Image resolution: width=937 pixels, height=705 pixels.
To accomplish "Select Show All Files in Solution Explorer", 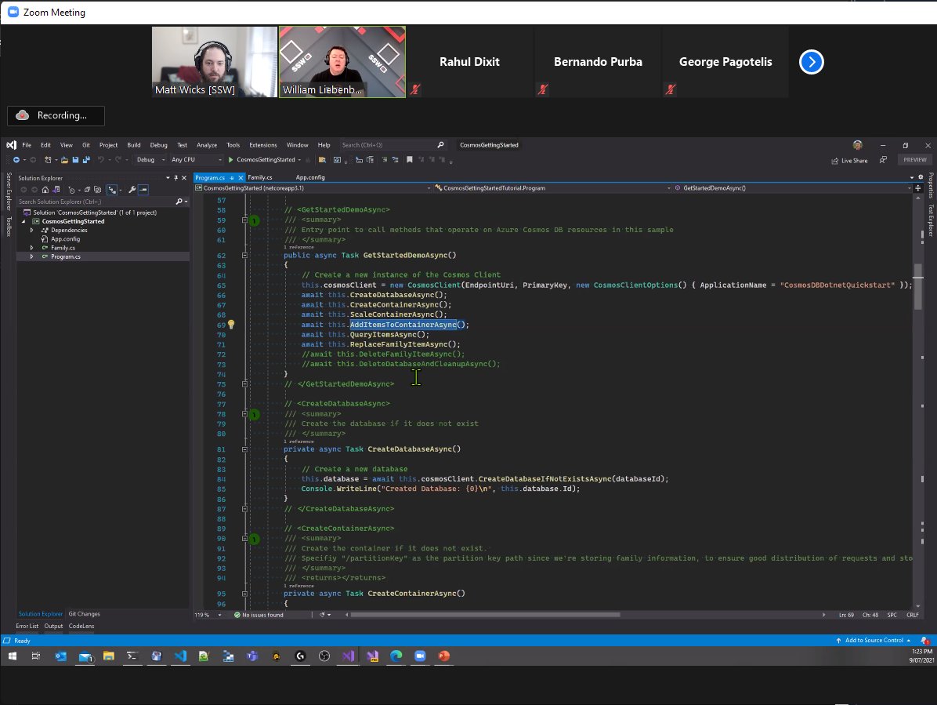I will (x=97, y=190).
